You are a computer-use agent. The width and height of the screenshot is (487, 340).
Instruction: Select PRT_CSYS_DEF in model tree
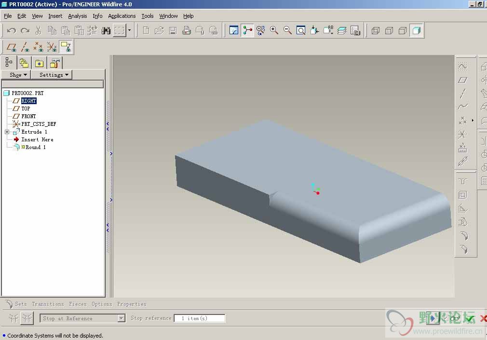pos(39,124)
